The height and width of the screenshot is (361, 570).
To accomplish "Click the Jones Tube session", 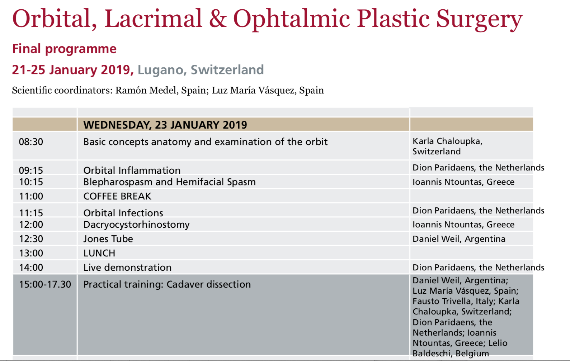I will (108, 239).
